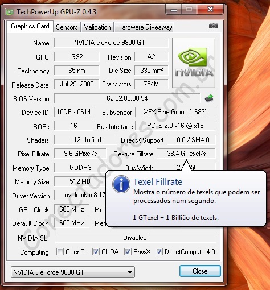Click the GPU Clock field 600 MHz

(x=72, y=209)
